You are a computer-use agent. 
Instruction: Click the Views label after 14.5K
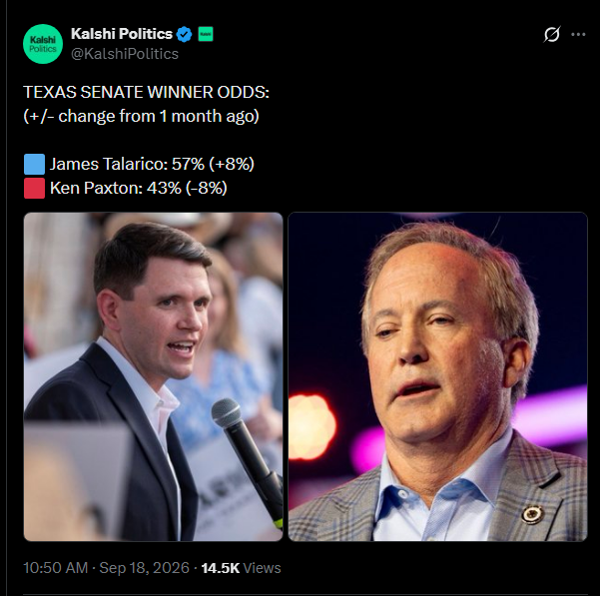tap(263, 568)
